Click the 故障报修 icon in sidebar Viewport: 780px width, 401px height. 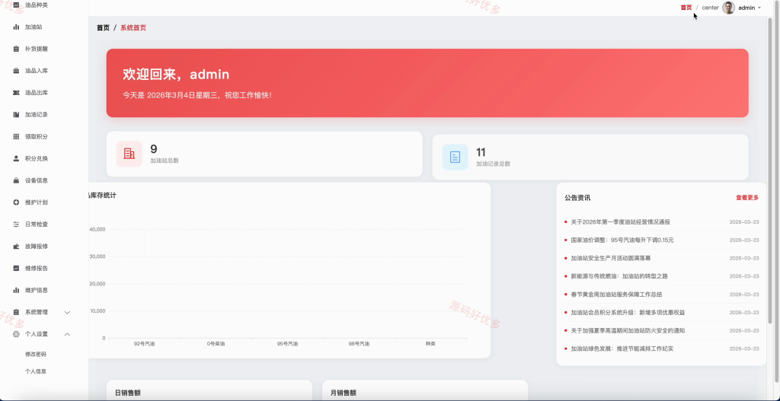[x=16, y=246]
